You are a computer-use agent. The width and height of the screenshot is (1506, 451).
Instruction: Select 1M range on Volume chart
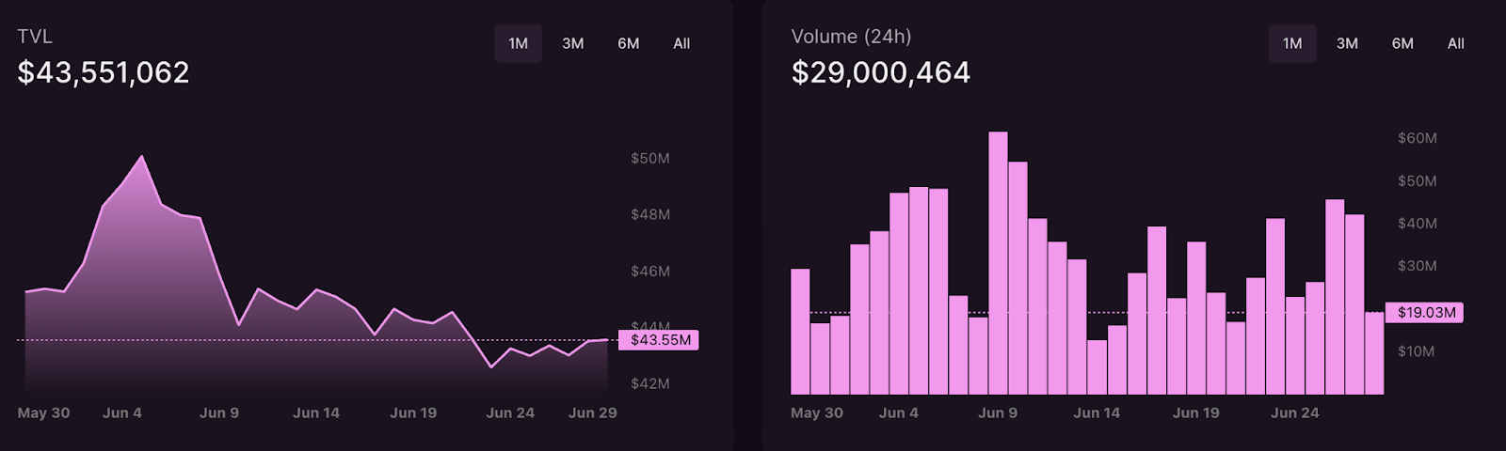click(1292, 43)
